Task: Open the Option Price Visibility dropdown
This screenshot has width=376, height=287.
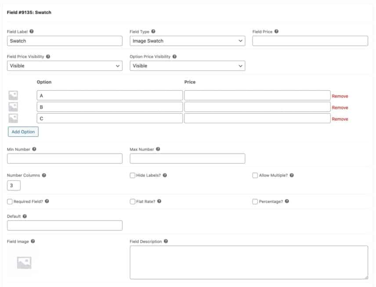Action: (187, 65)
